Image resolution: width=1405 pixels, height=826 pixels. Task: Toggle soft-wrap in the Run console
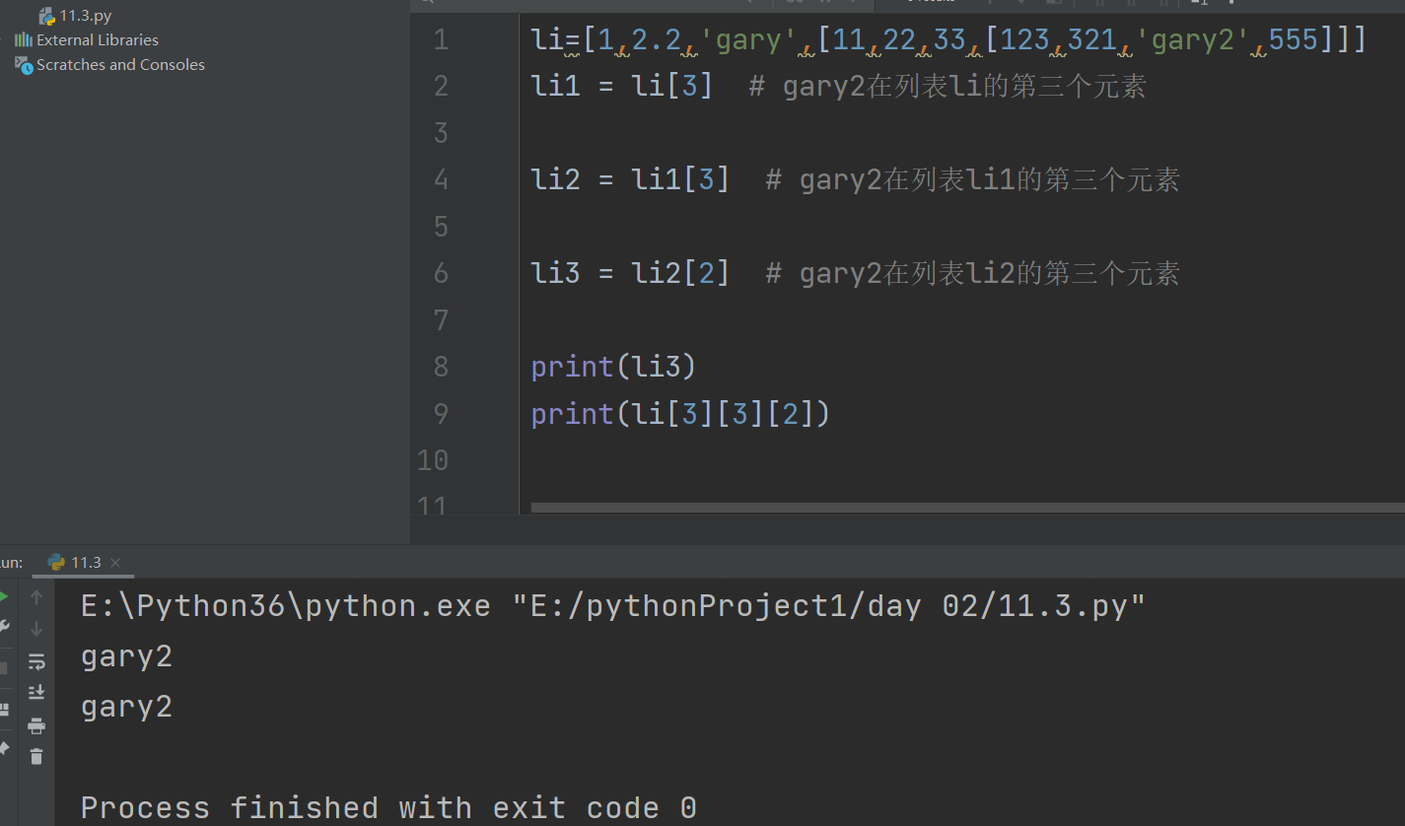(x=36, y=661)
